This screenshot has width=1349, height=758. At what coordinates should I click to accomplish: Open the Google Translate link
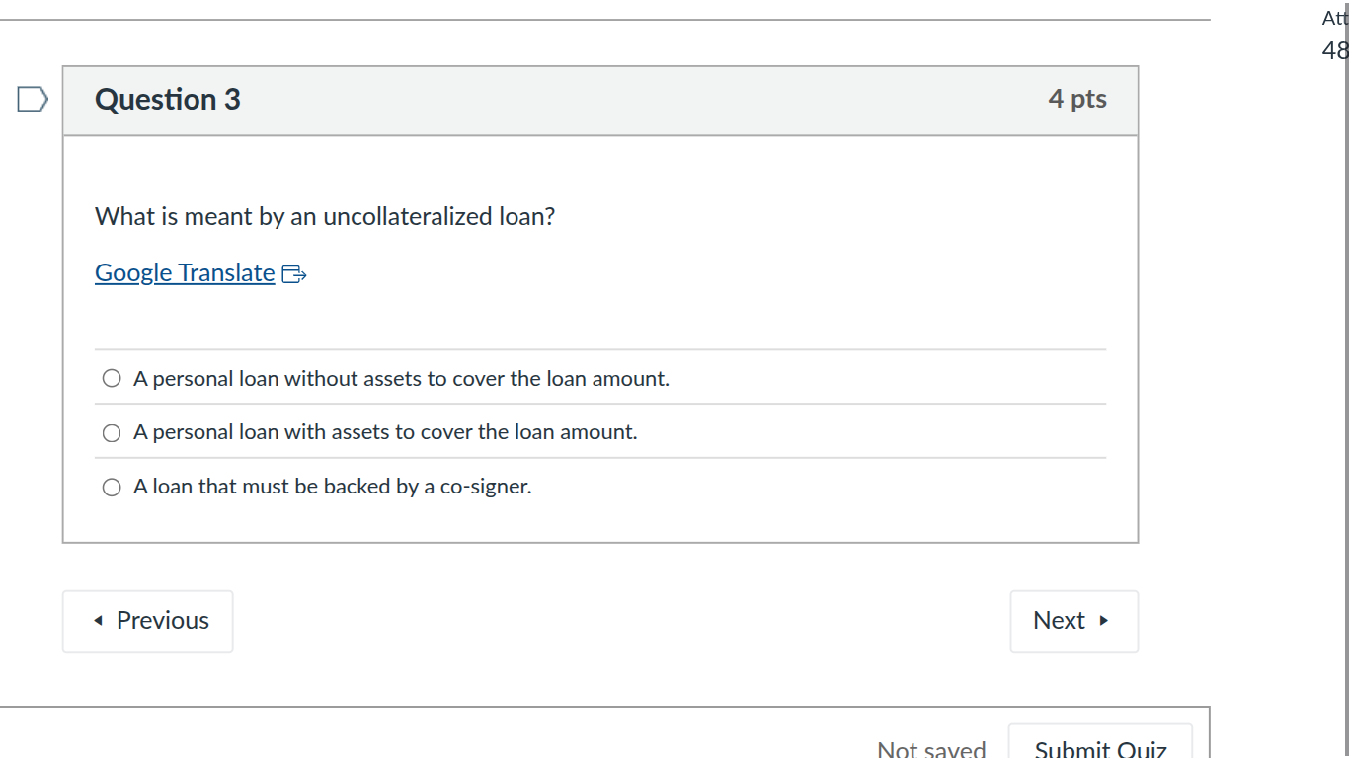point(184,272)
